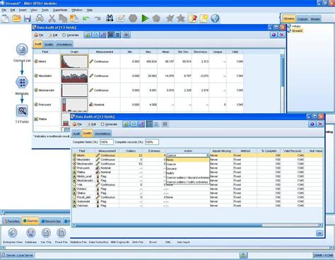Choose Coerce outliers / nullify extremes option
The height and width of the screenshot is (260, 335).
tap(188, 182)
